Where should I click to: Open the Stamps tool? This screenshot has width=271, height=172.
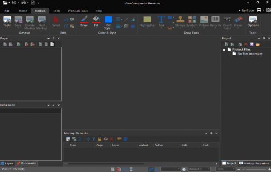180,22
